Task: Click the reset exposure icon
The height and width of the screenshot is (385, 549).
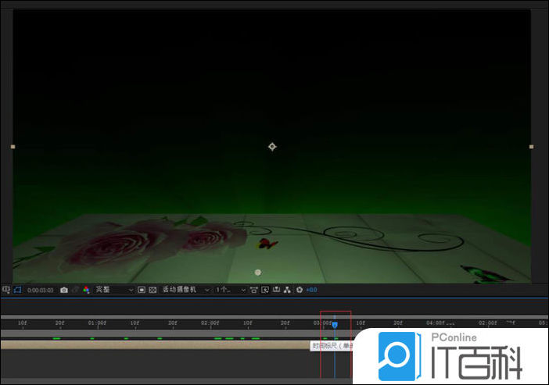Action: [300, 290]
